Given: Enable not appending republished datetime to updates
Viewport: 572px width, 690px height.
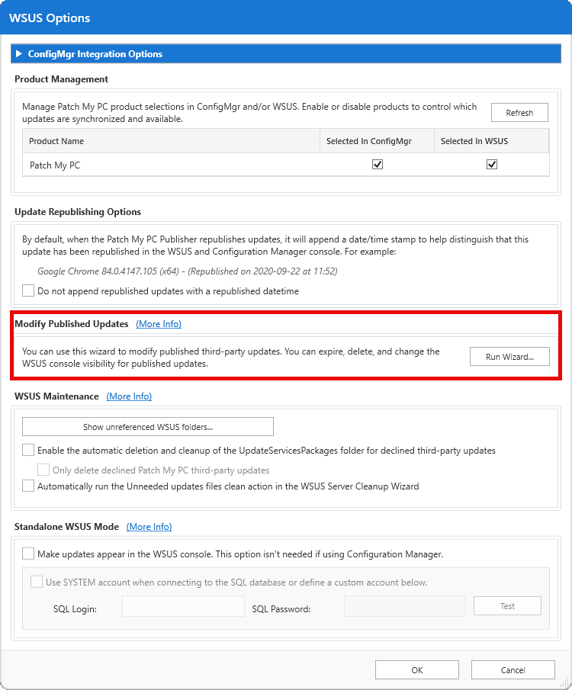Looking at the screenshot, I should (x=27, y=290).
